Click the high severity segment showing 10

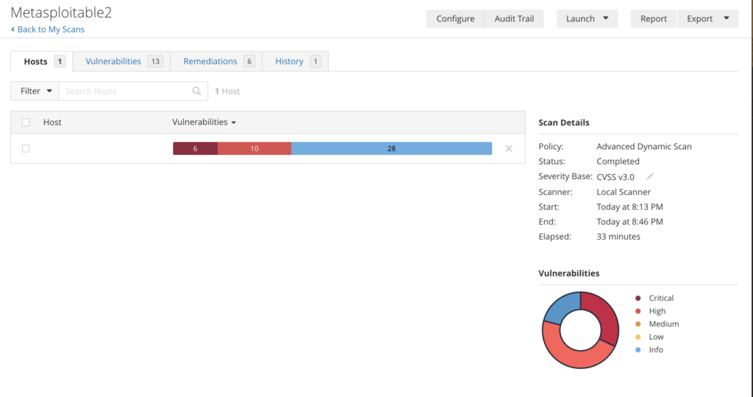[x=254, y=149]
